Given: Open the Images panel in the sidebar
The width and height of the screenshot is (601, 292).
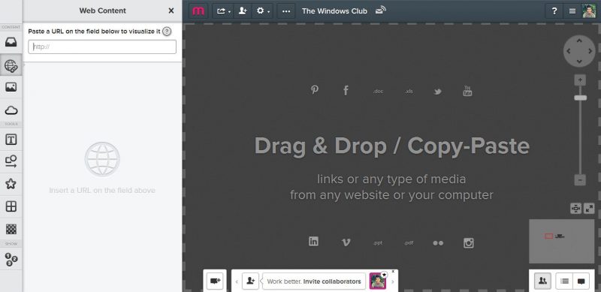Looking at the screenshot, I should tap(11, 87).
